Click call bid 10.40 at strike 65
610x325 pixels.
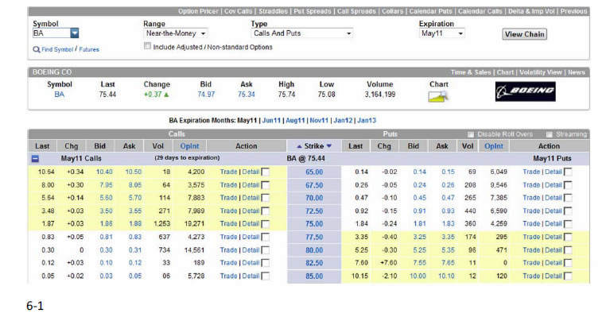coord(104,172)
